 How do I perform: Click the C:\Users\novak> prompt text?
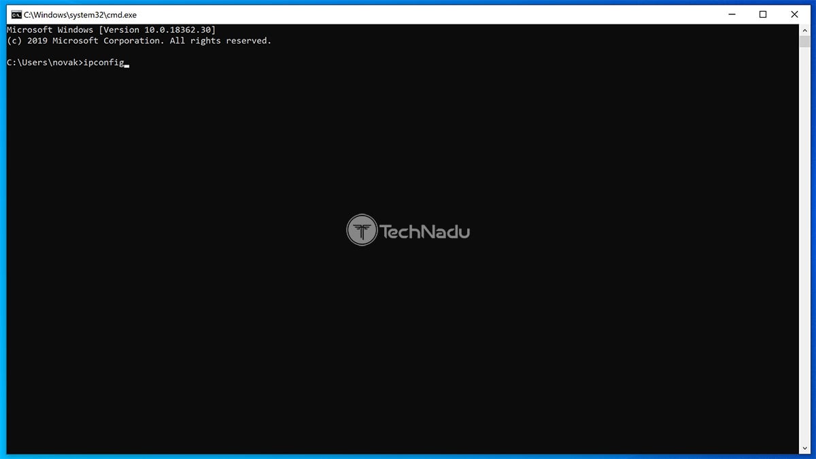44,63
